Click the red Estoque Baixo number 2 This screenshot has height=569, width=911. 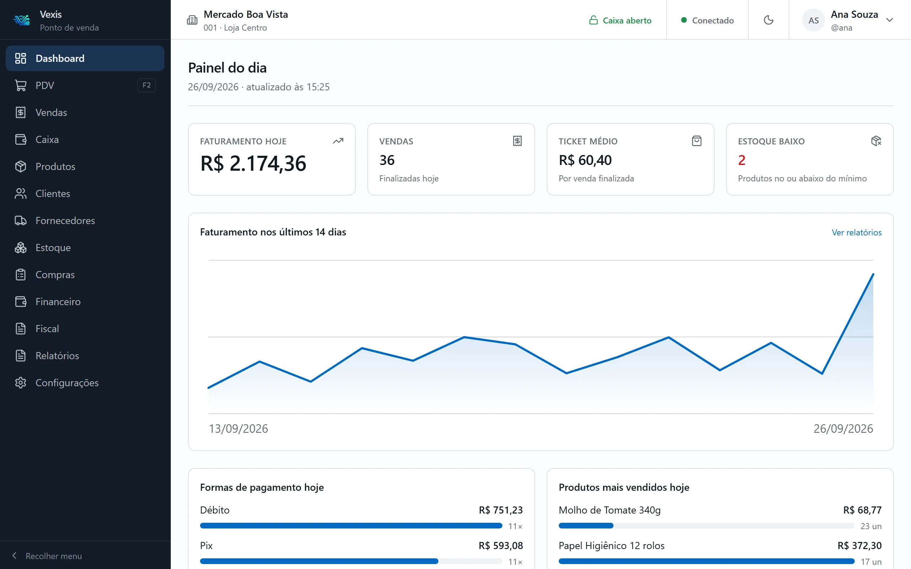[x=742, y=160]
